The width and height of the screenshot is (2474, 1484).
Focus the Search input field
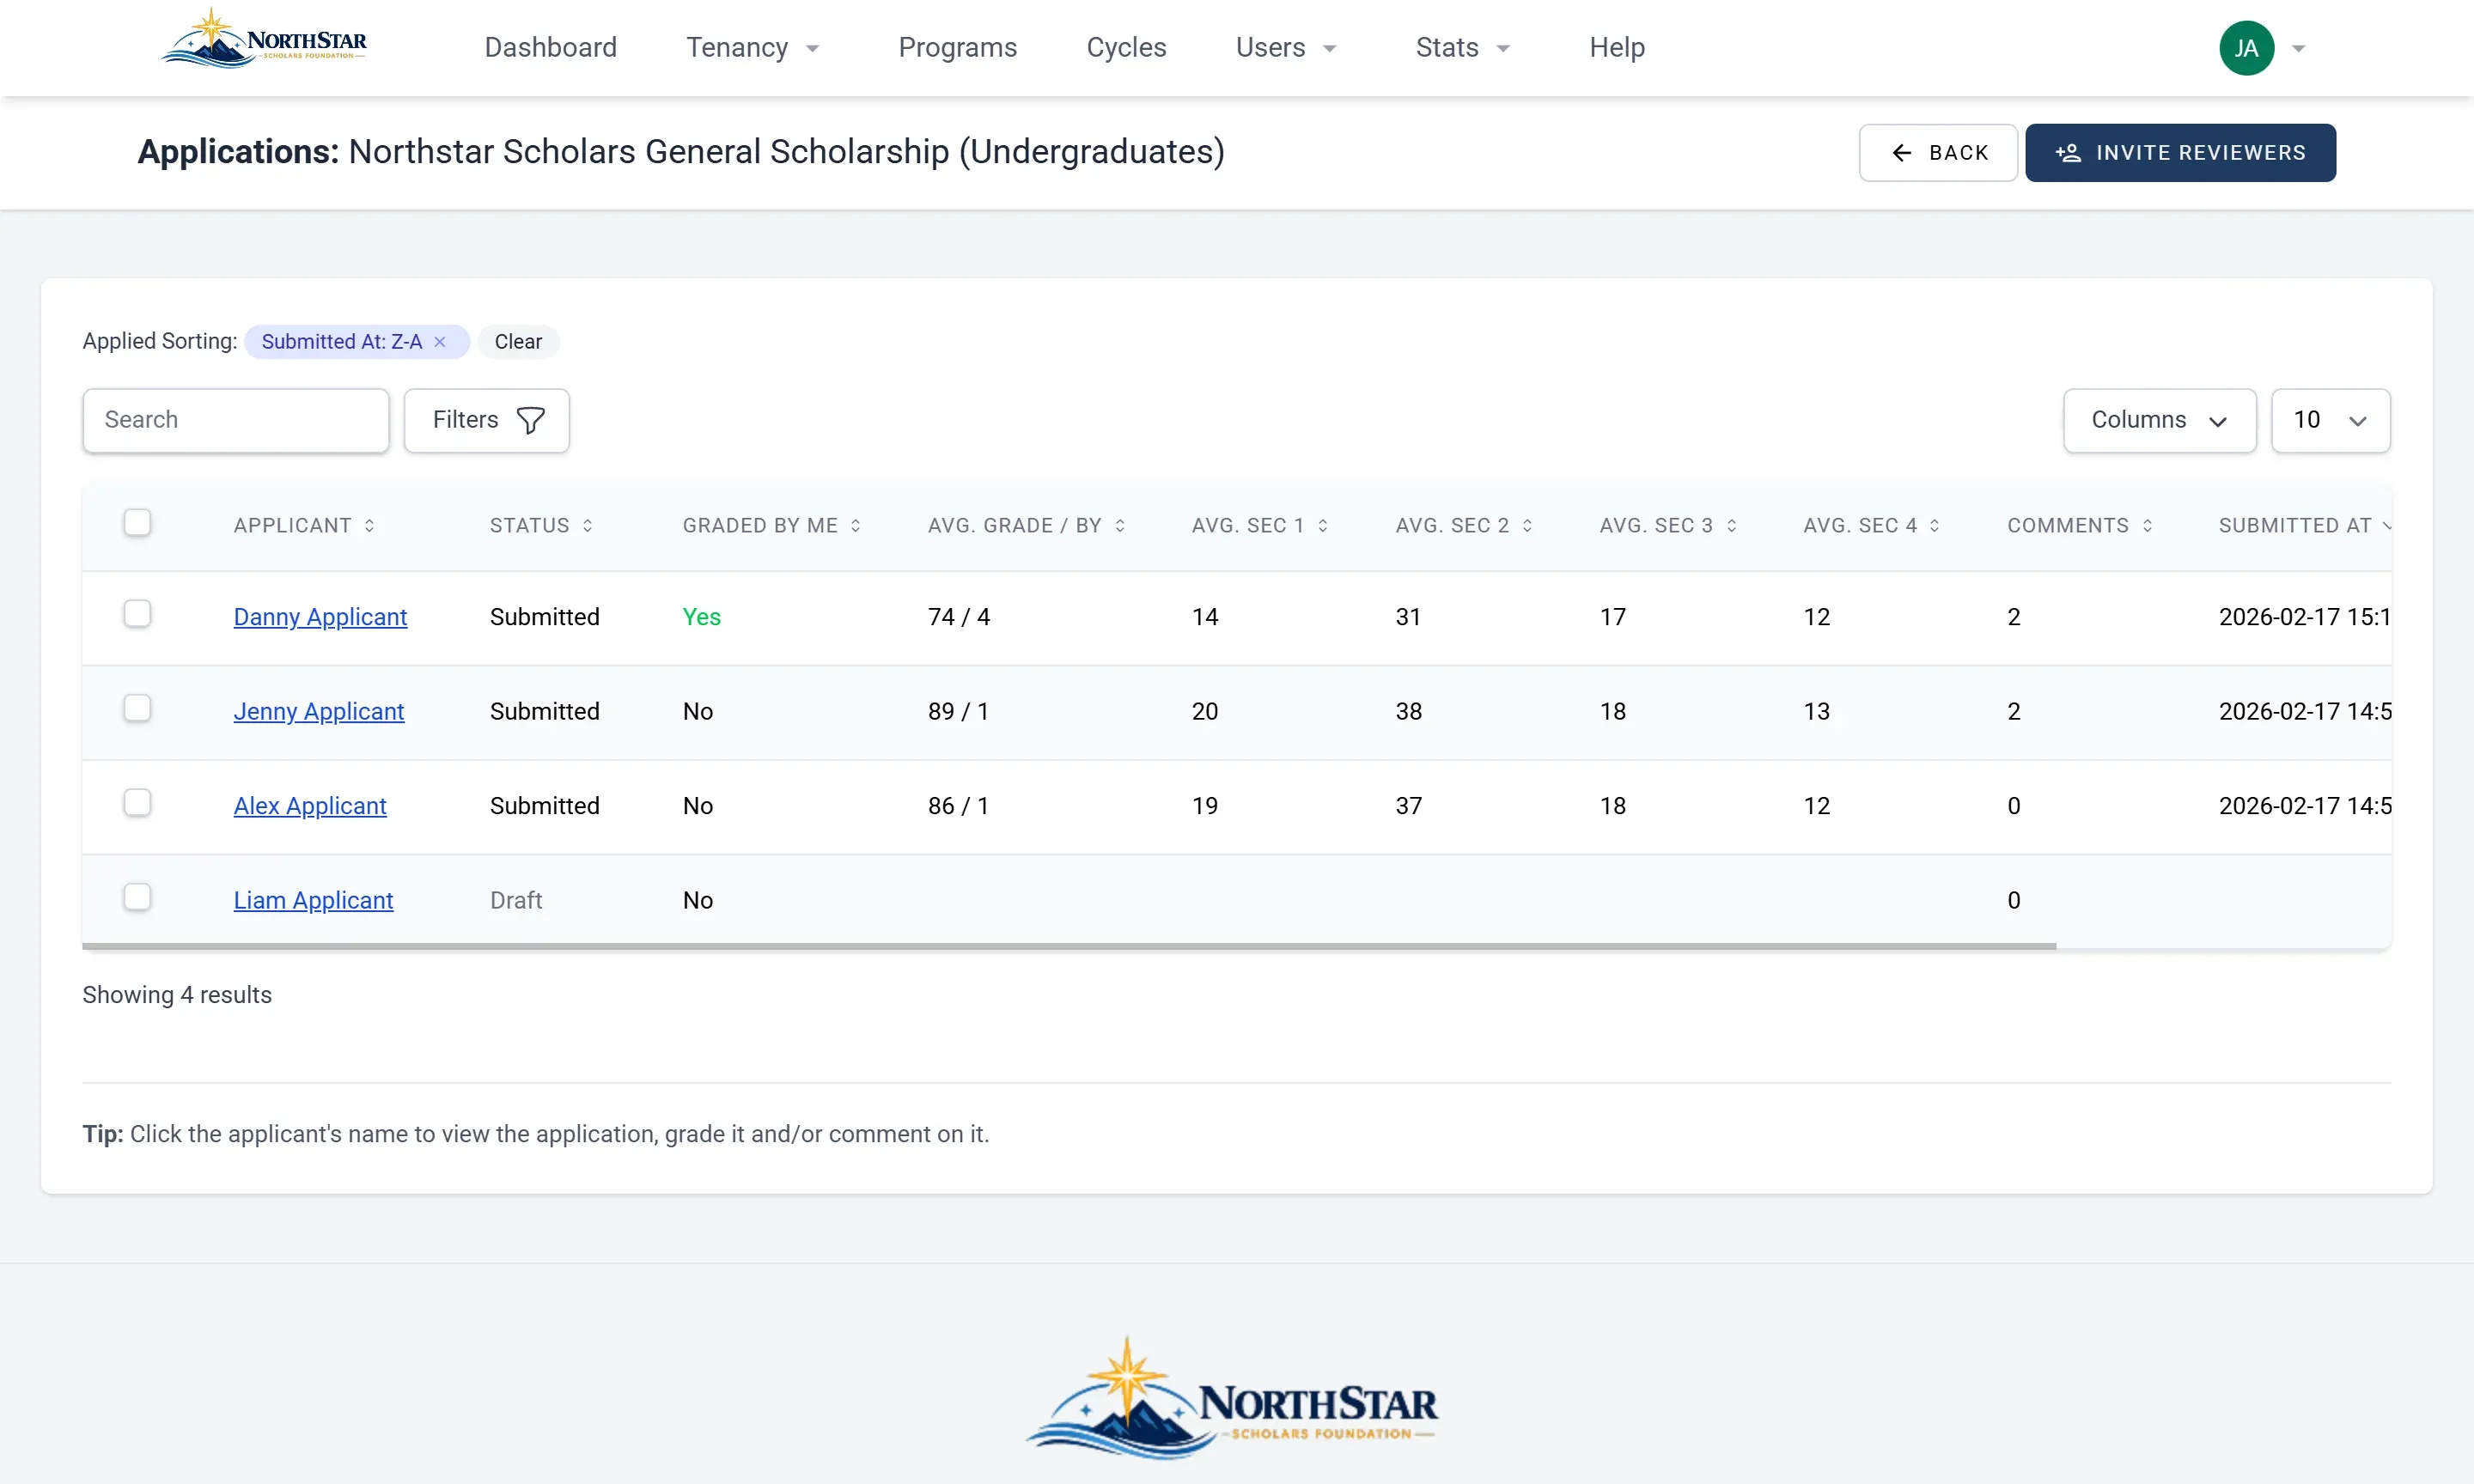[236, 420]
